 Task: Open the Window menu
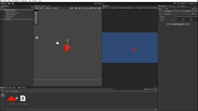(x=35, y=1)
